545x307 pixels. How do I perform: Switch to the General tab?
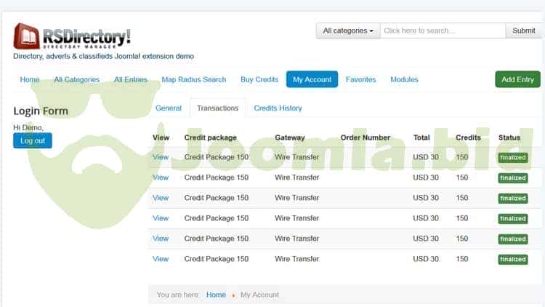click(x=169, y=108)
